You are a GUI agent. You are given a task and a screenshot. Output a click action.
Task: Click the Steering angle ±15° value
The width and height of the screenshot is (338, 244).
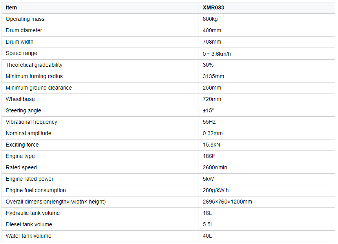tap(208, 111)
